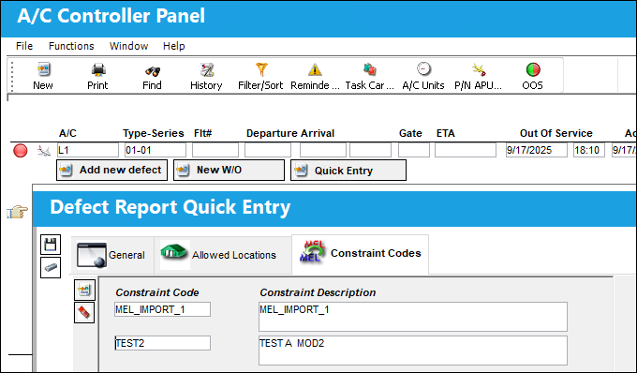This screenshot has width=637, height=373.
Task: Click the airplane icon beside L1
Action: 43,151
